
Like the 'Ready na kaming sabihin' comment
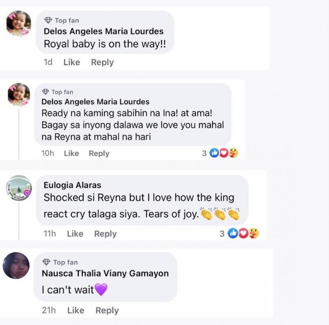point(71,153)
